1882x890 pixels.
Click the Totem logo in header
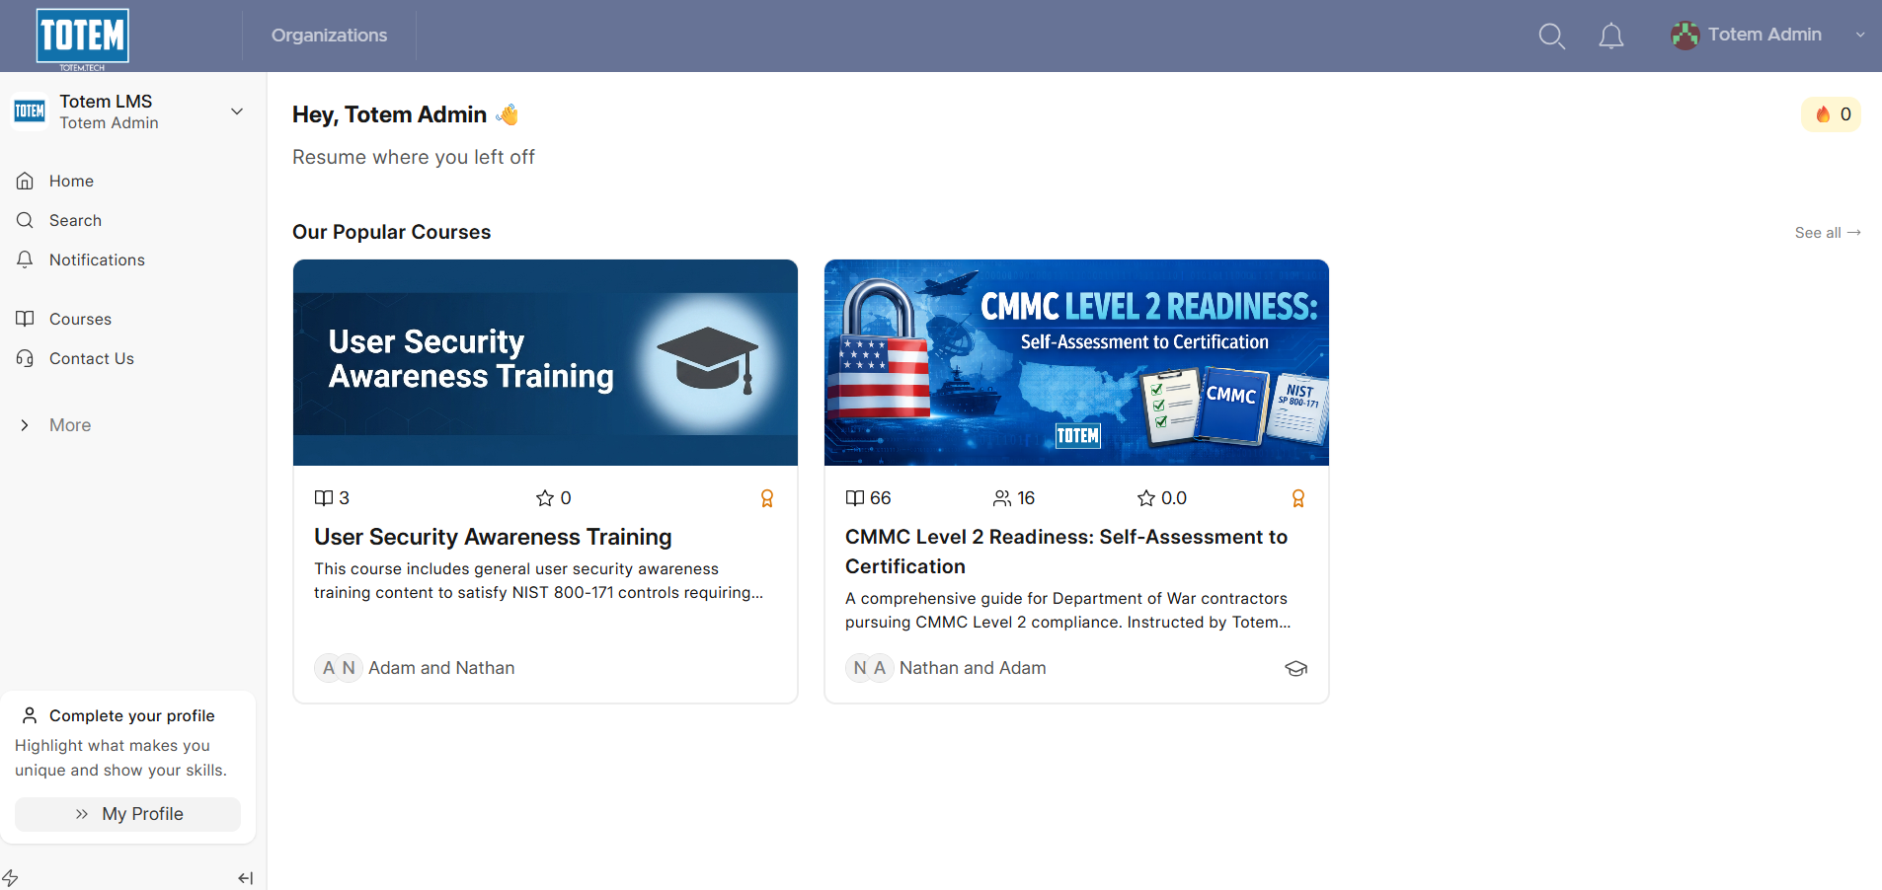pos(83,37)
